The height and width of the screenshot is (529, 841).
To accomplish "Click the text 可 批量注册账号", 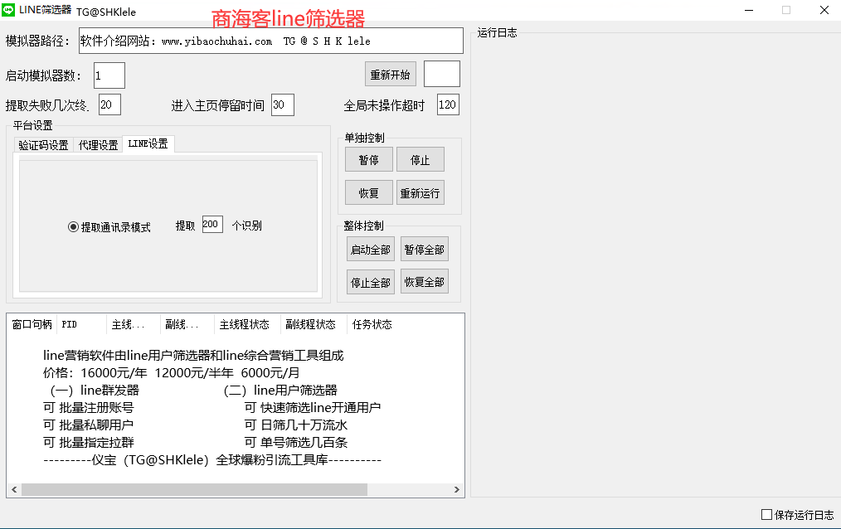I will point(89,407).
